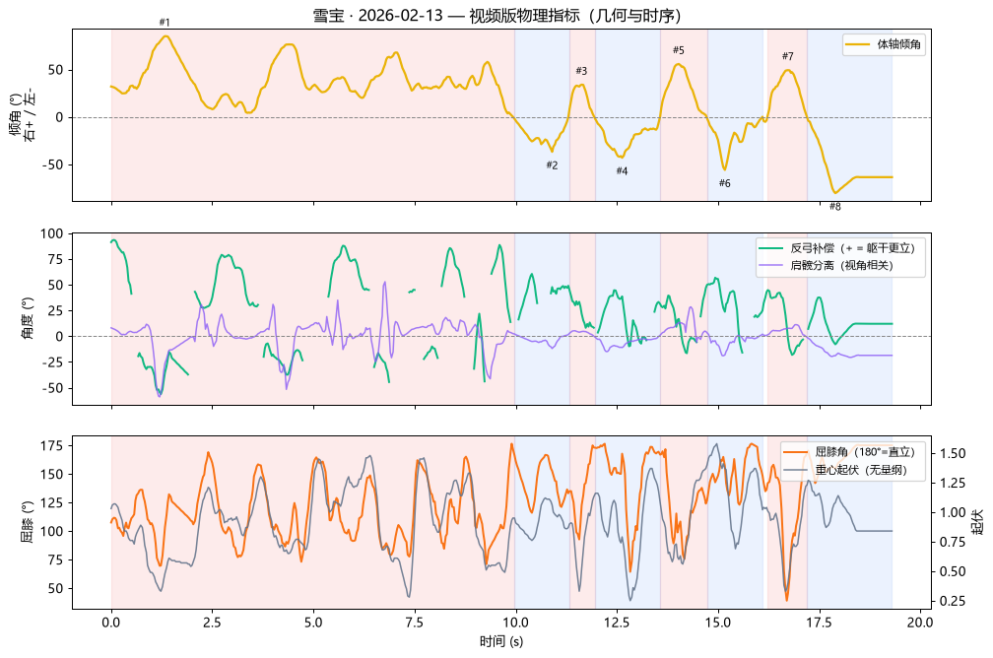Click the x-axis tick label 20.0
993x658 pixels.
coord(920,623)
